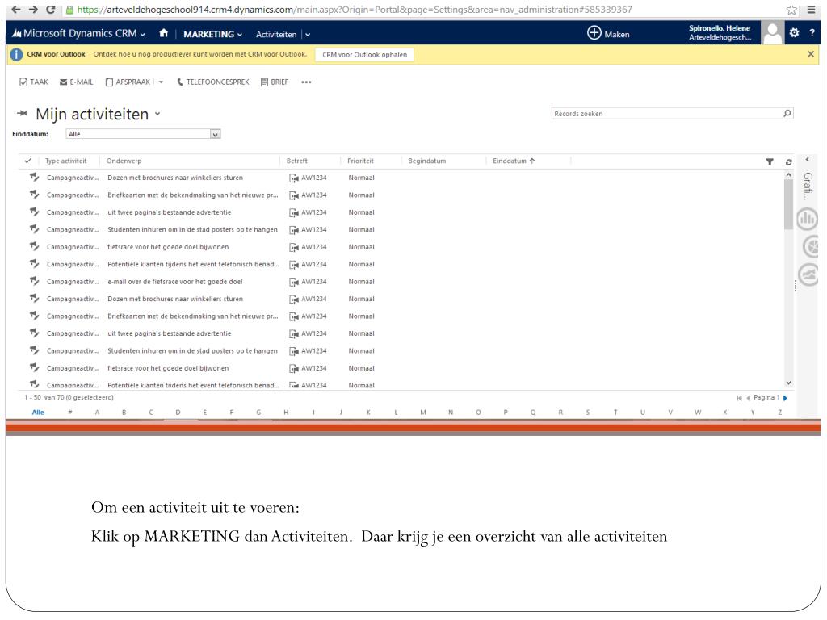Screen dimensions: 827x620
Task: Create a new E-MAIL activity
Action: [x=78, y=82]
